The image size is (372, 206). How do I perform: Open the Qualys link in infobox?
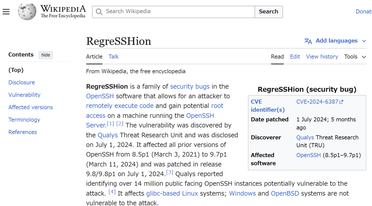click(x=305, y=137)
